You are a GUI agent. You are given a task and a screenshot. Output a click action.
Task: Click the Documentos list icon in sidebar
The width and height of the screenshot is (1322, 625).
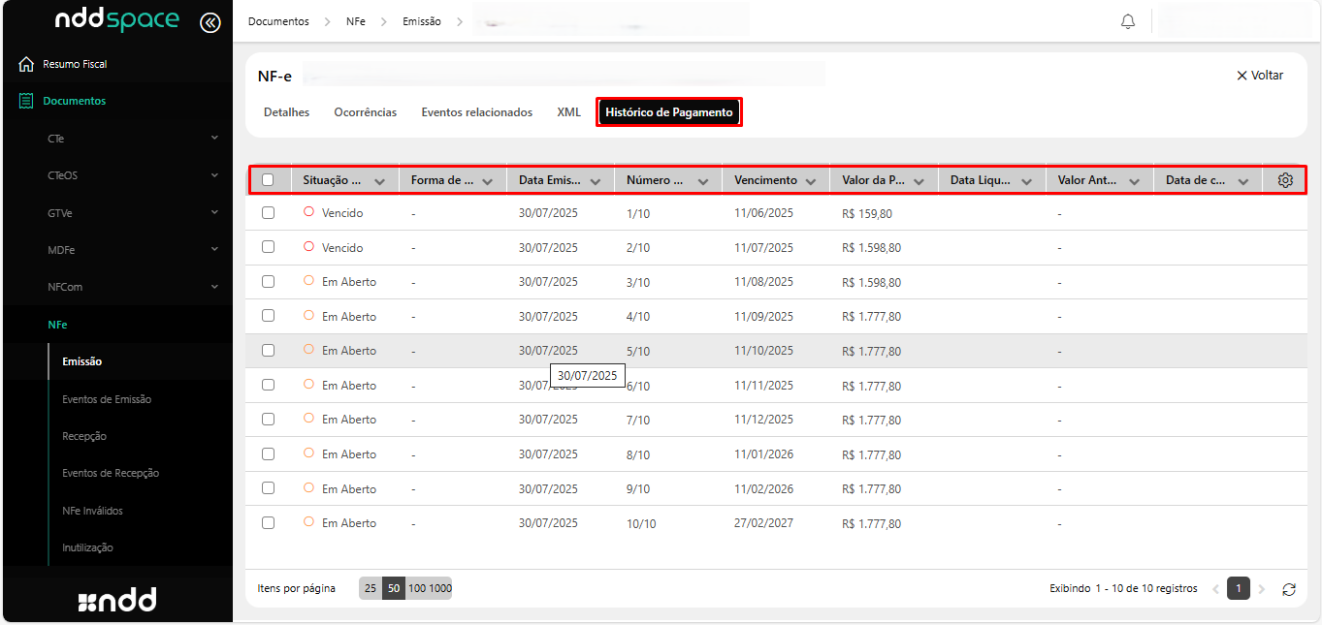(26, 101)
